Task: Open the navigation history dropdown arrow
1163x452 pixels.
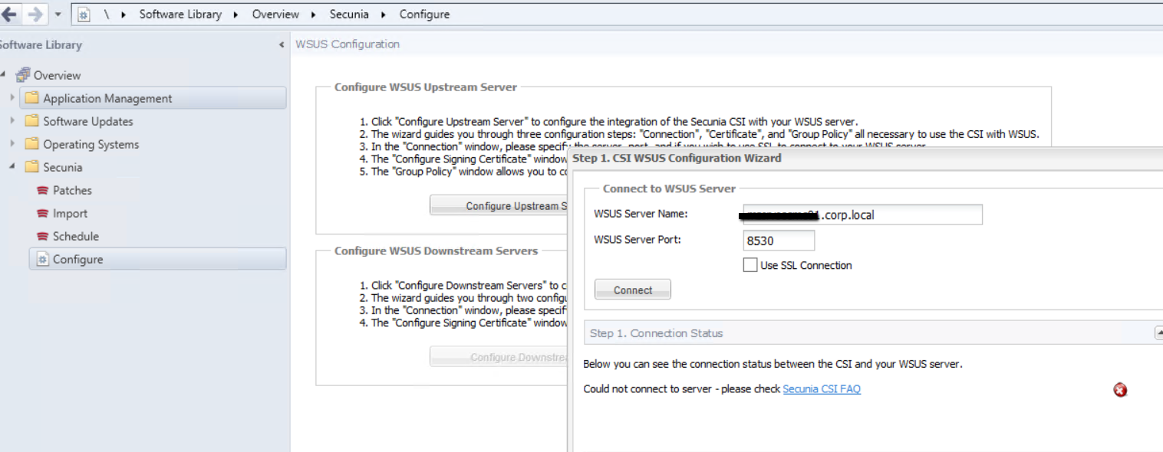Action: click(58, 14)
